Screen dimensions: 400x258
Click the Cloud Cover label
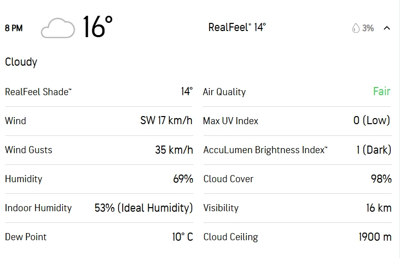(x=228, y=179)
